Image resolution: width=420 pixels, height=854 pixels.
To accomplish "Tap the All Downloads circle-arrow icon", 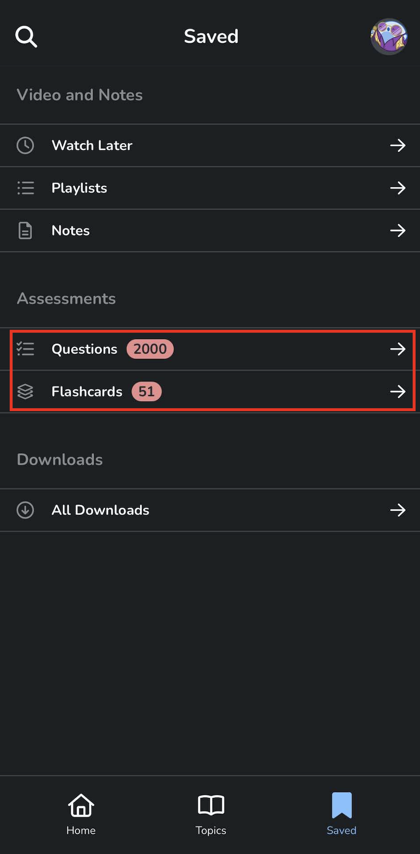I will [x=25, y=510].
